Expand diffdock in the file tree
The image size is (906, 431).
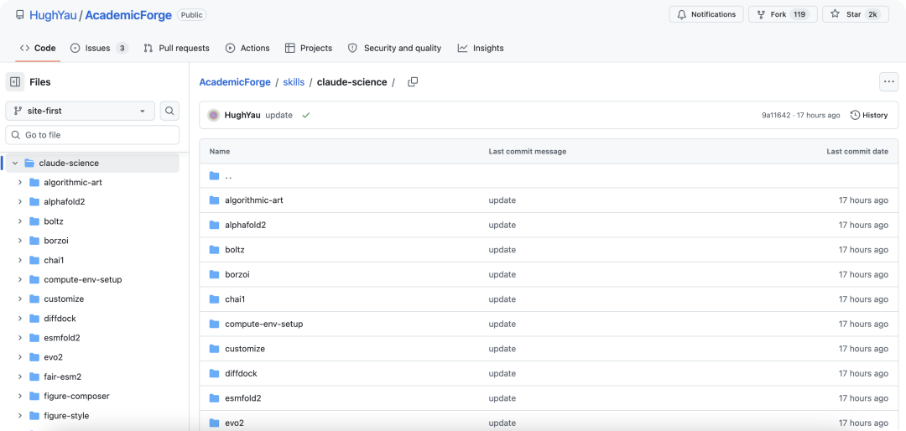pyautogui.click(x=19, y=319)
